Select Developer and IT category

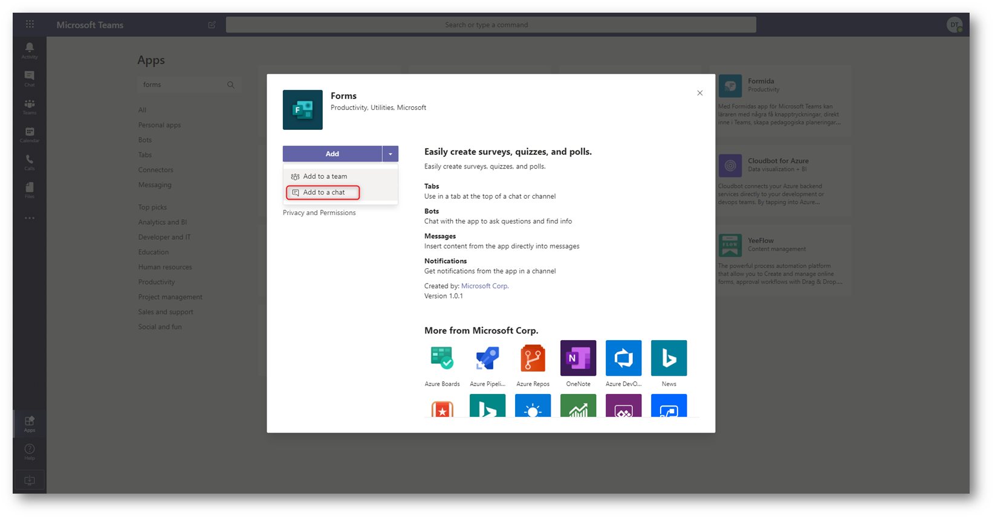(x=164, y=237)
